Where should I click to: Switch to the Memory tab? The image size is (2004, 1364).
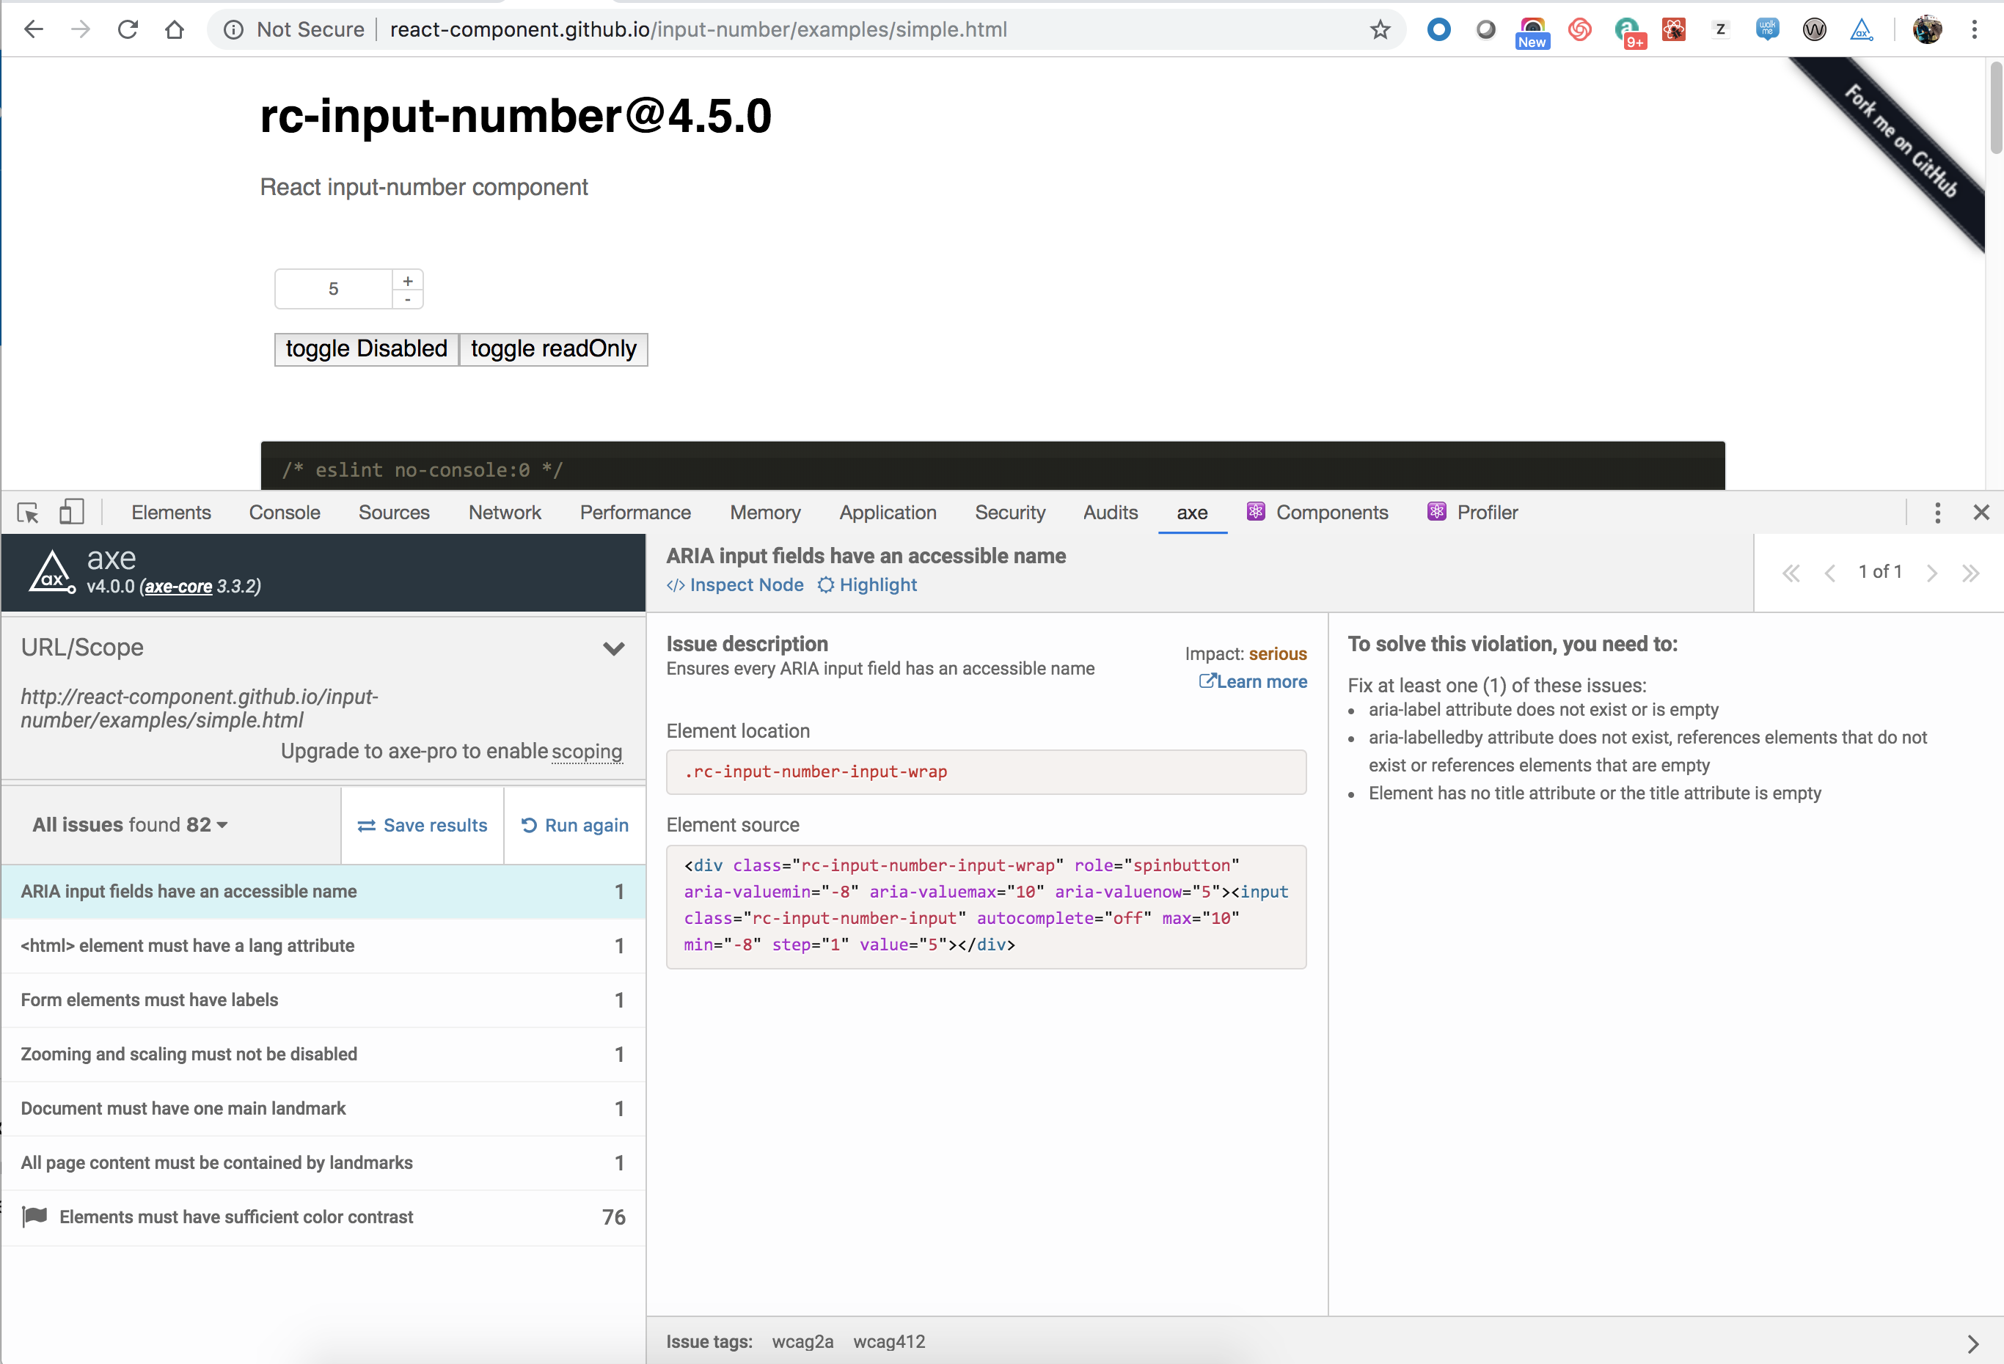(x=766, y=513)
